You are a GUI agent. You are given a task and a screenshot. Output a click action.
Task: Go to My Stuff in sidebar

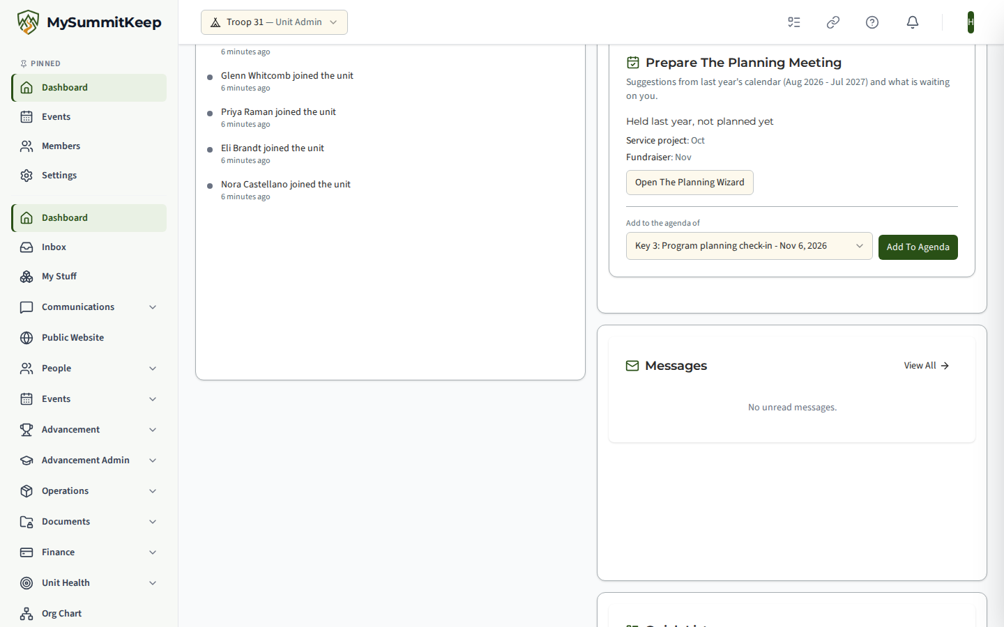pyautogui.click(x=89, y=277)
